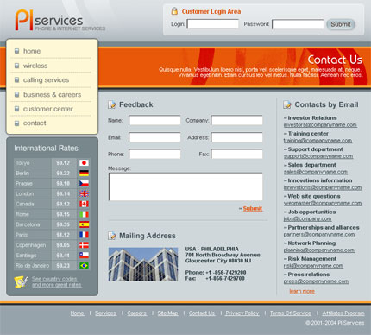Screen dimensions: 371x335
Task: Click the yellow pencil icon near country codes
Action: tap(21, 282)
